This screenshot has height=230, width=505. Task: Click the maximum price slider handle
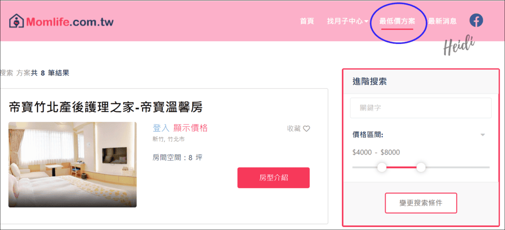coord(421,167)
